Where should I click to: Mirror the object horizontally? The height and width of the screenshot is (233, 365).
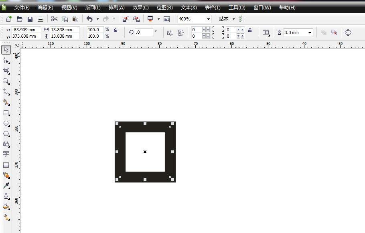[x=170, y=32]
